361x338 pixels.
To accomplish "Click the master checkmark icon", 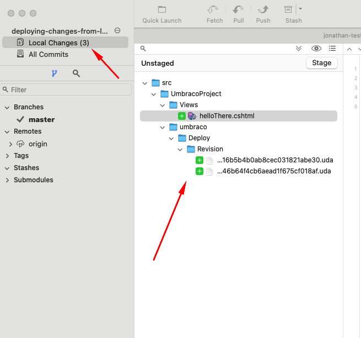I will coord(20,119).
